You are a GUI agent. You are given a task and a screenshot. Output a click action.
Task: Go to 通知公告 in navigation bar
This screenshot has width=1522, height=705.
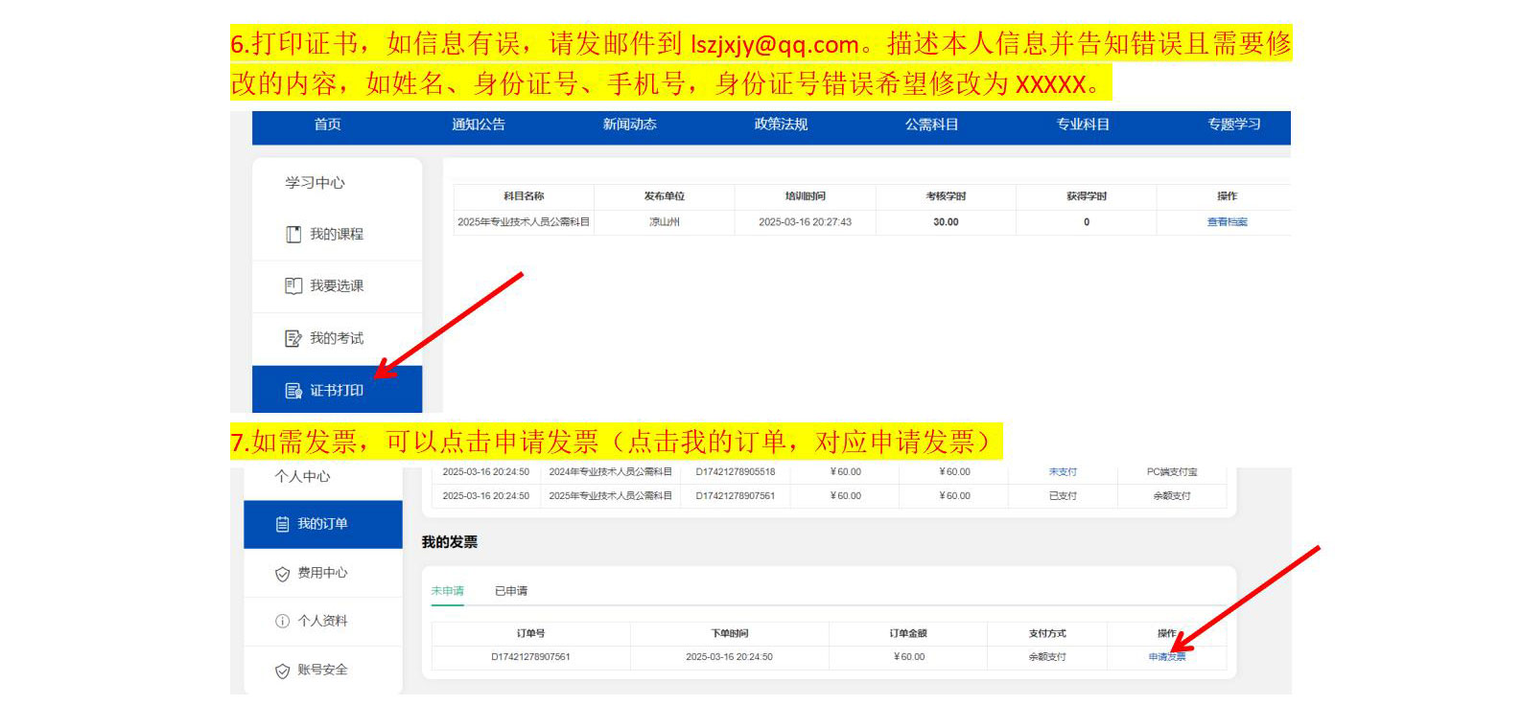(x=479, y=125)
